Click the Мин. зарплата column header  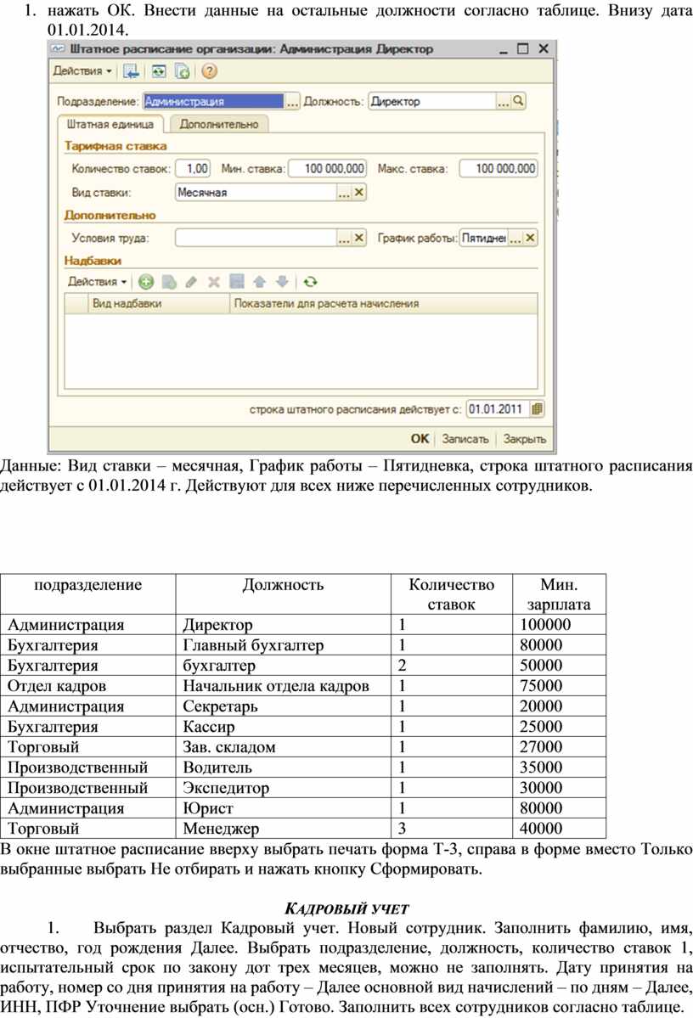pyautogui.click(x=559, y=594)
